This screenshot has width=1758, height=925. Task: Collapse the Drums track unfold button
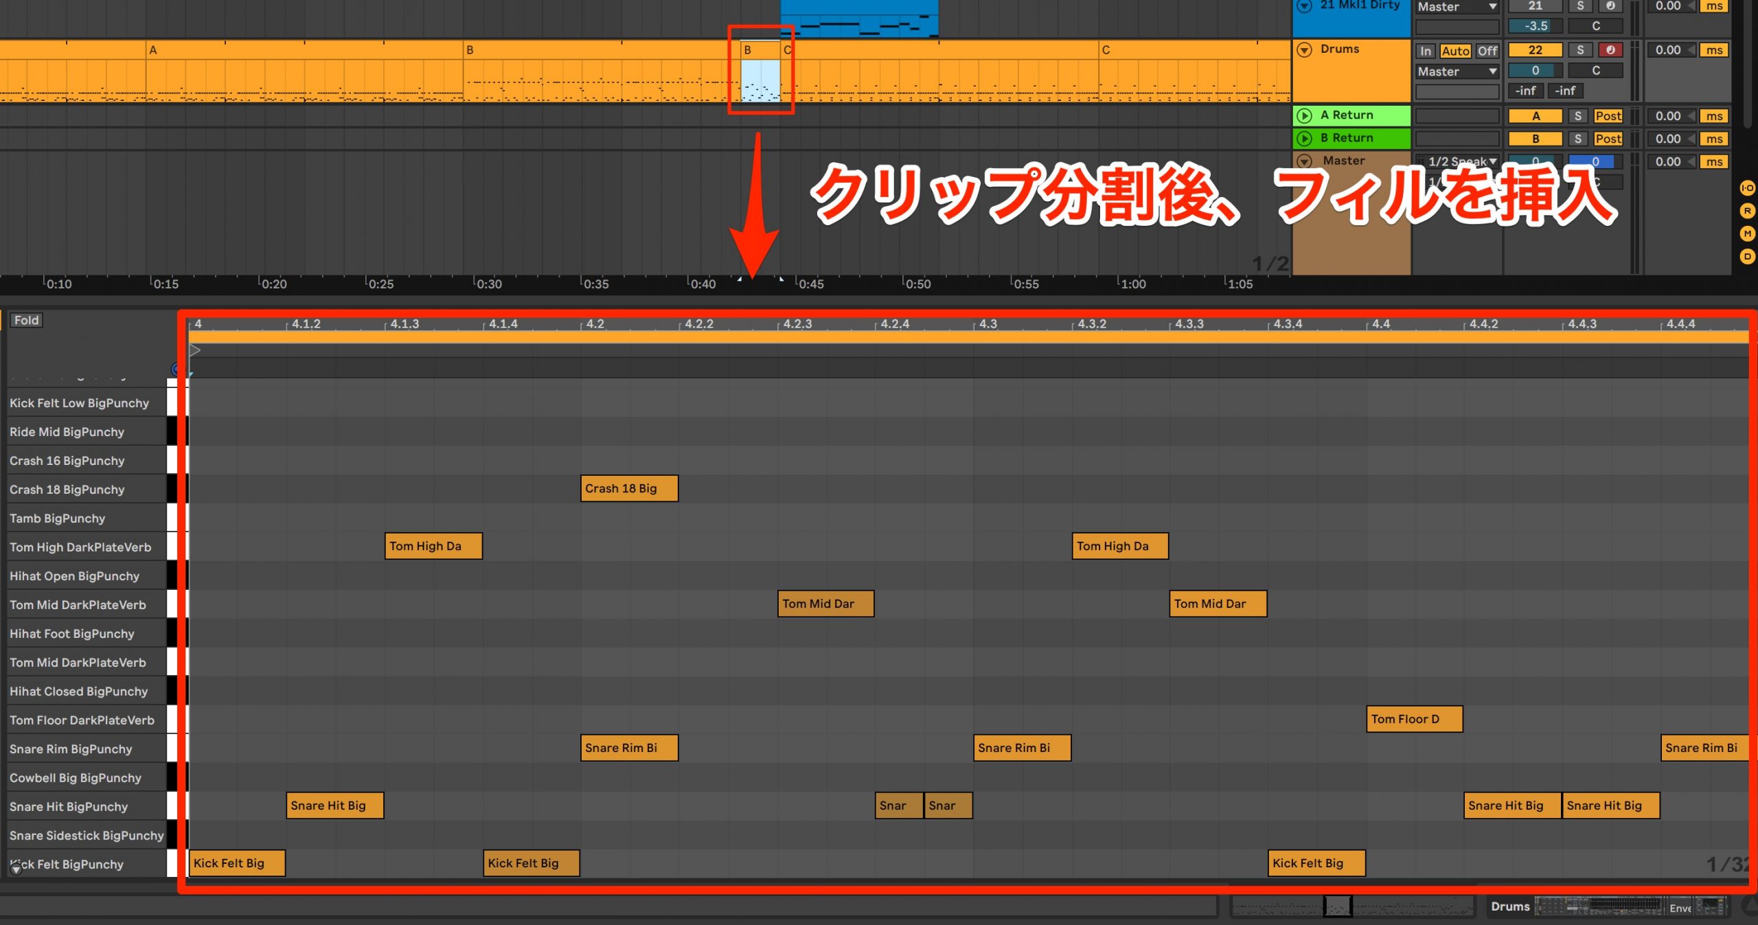pyautogui.click(x=1304, y=49)
